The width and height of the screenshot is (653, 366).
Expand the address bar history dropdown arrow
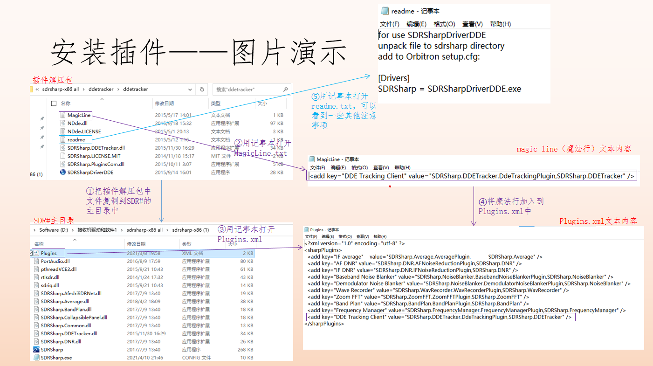190,90
